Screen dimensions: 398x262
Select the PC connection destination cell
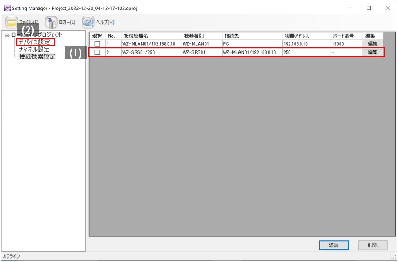(x=252, y=44)
